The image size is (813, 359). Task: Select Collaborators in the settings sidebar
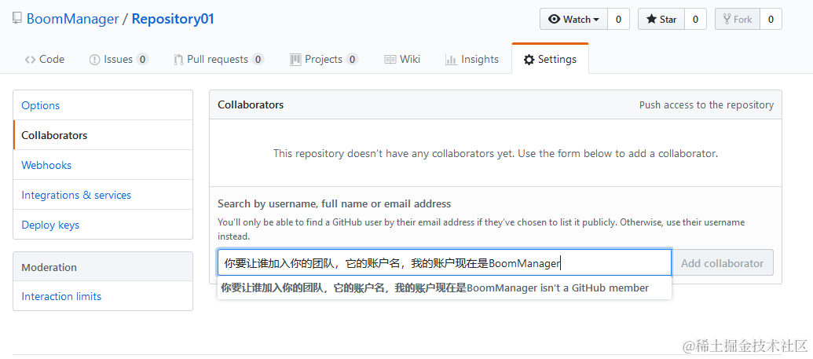tap(103, 135)
